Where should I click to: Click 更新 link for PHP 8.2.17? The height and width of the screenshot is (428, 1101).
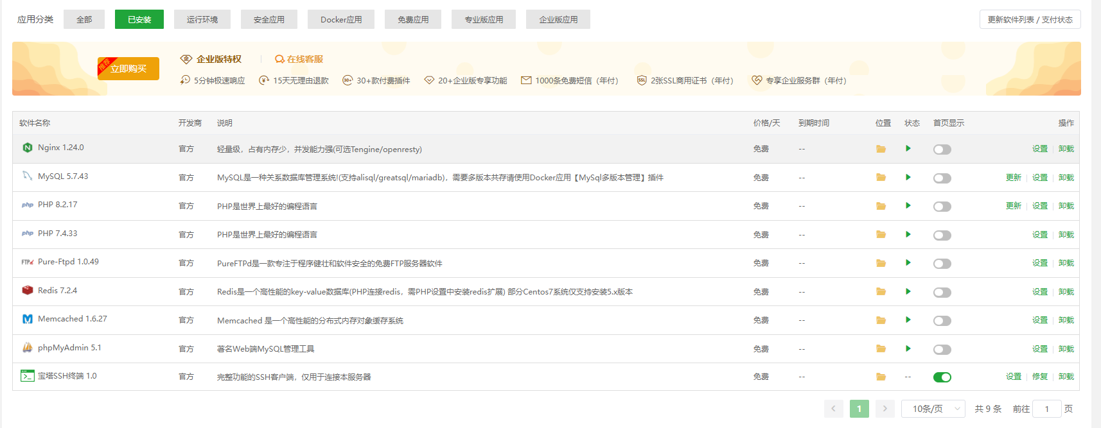(x=1014, y=206)
